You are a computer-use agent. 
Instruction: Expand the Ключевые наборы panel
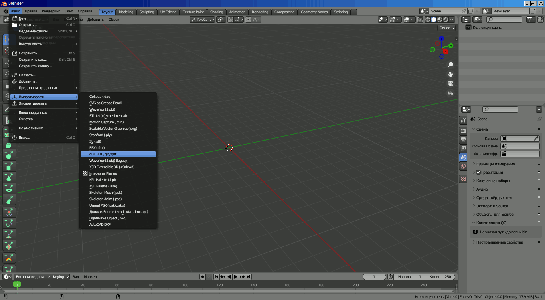click(x=493, y=181)
